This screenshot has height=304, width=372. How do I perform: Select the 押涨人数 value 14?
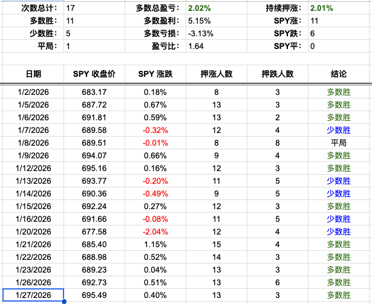point(217,257)
